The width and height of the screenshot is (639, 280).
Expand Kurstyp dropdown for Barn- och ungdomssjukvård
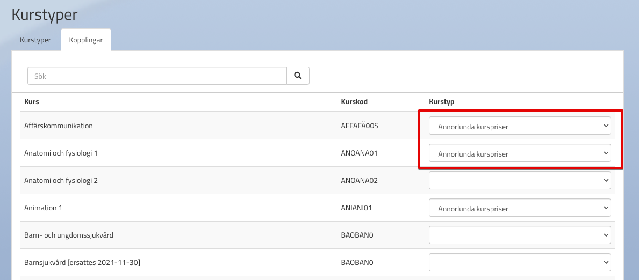[x=519, y=235]
